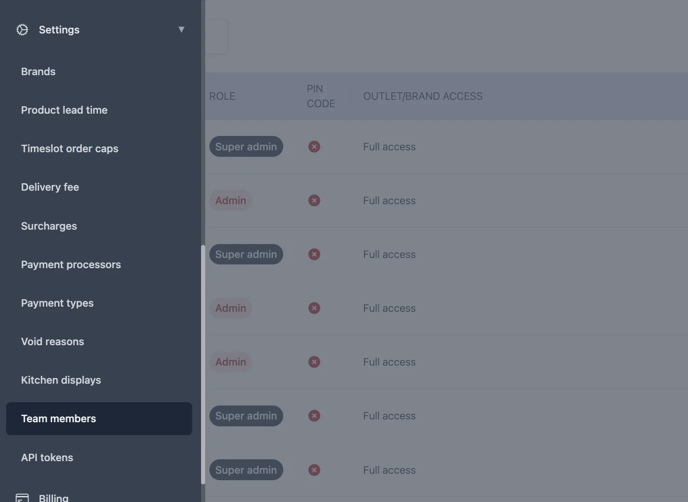Click the Billing card icon
This screenshot has height=502, width=688.
pos(22,498)
